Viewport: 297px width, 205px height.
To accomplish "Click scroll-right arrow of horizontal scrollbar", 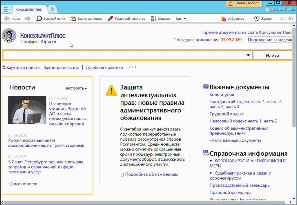I will 290,203.
